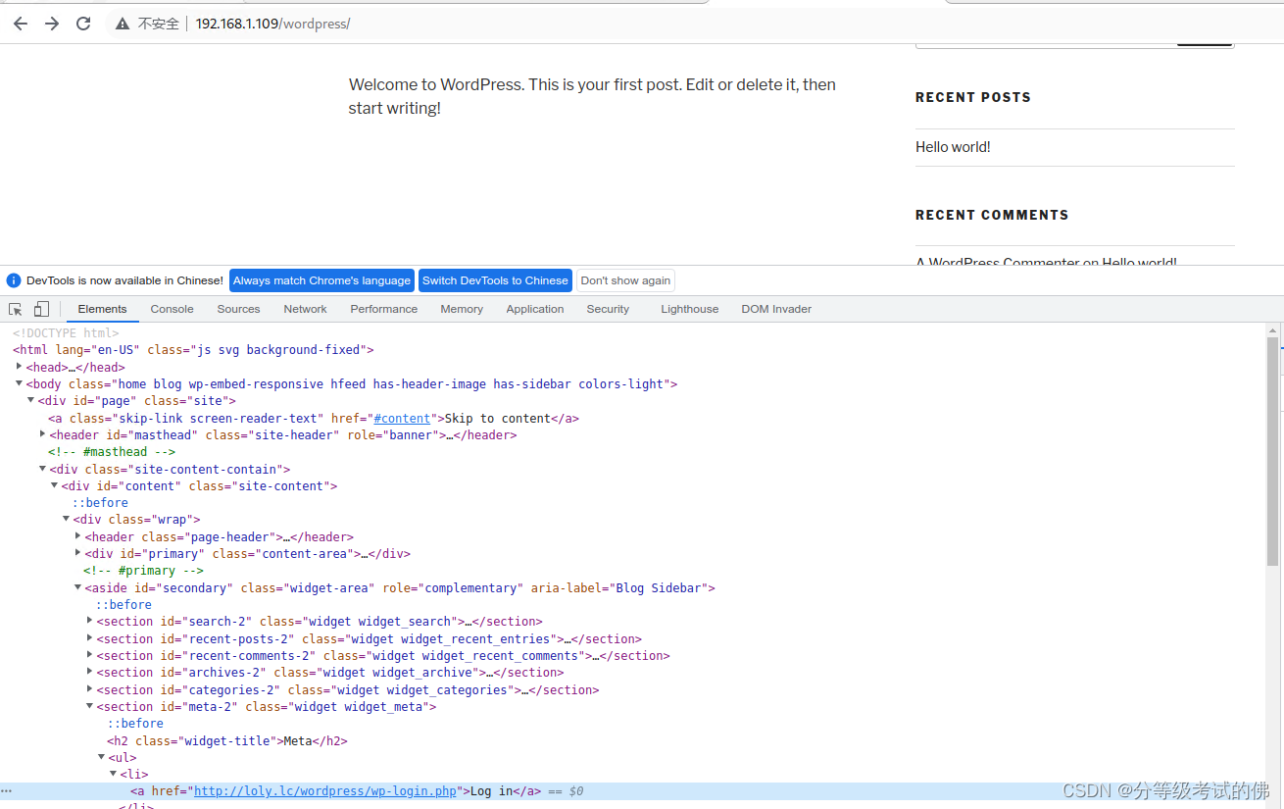The image size is (1284, 809).
Task: Switch to the Console tab
Action: (x=172, y=309)
